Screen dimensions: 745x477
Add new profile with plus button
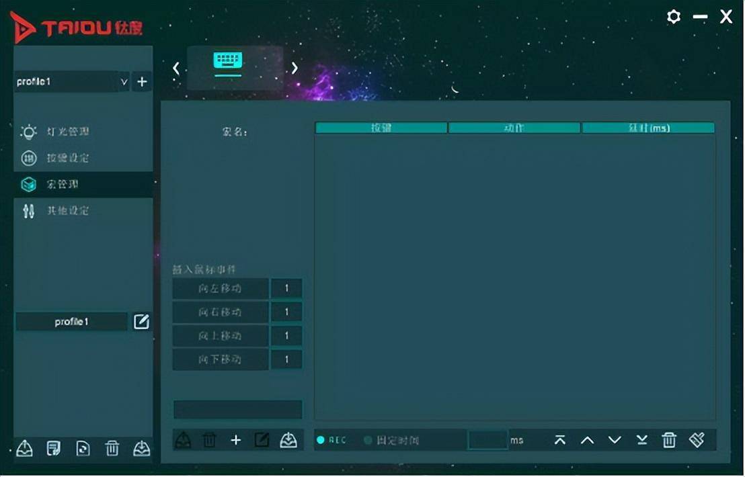click(142, 82)
